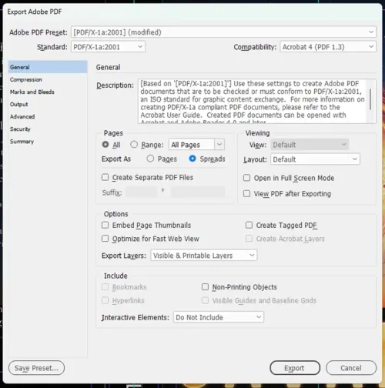Image resolution: width=385 pixels, height=388 pixels.
Task: View the Summary section
Action: [22, 142]
